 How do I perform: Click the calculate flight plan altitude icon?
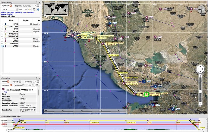(30, 10)
